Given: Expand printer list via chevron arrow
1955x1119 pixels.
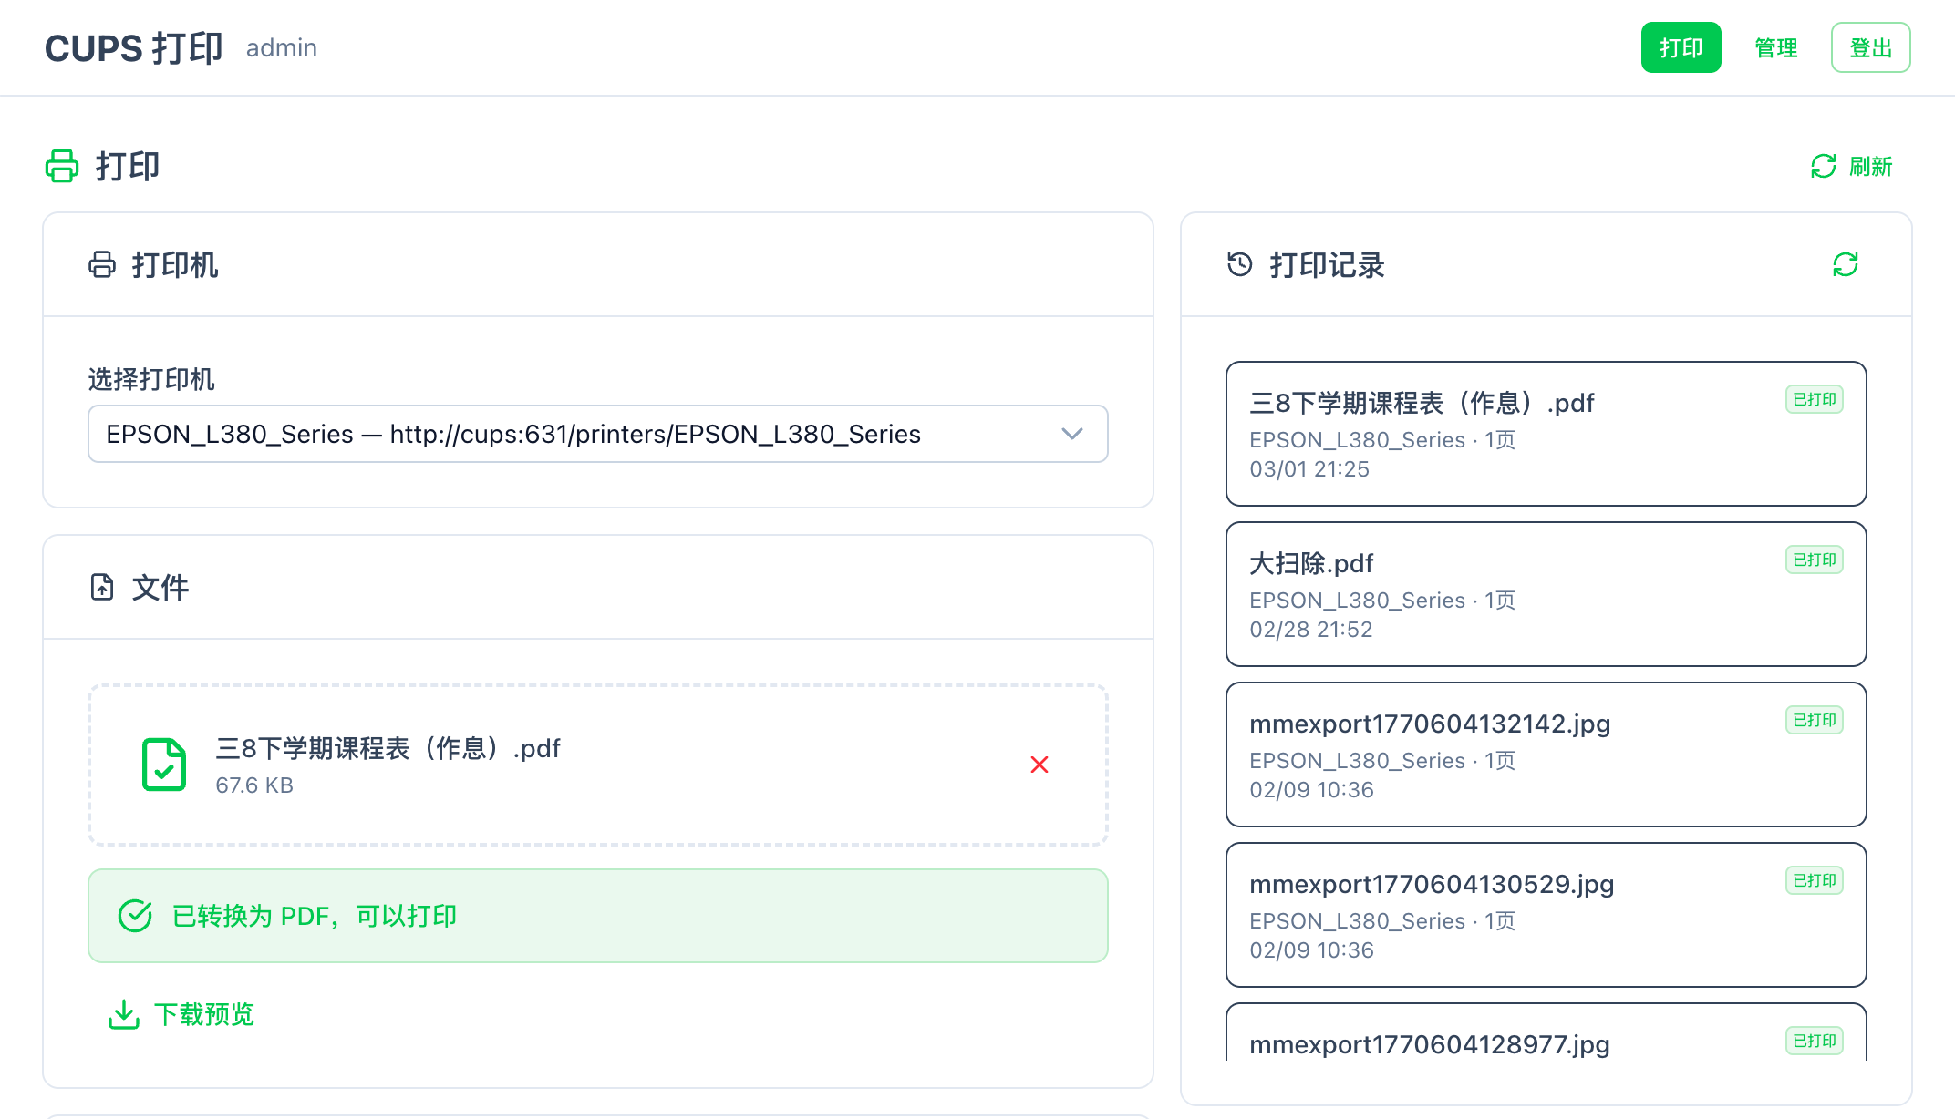Looking at the screenshot, I should (1071, 434).
